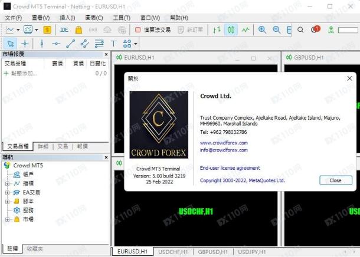Click the 點擊添加 symbol entry field

(x=24, y=74)
